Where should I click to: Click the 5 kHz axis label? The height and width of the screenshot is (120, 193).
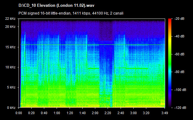11,88
